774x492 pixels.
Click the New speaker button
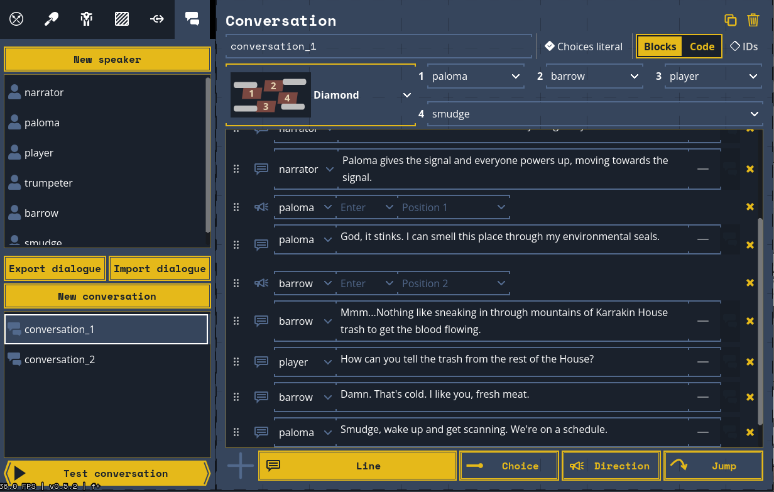coord(107,59)
